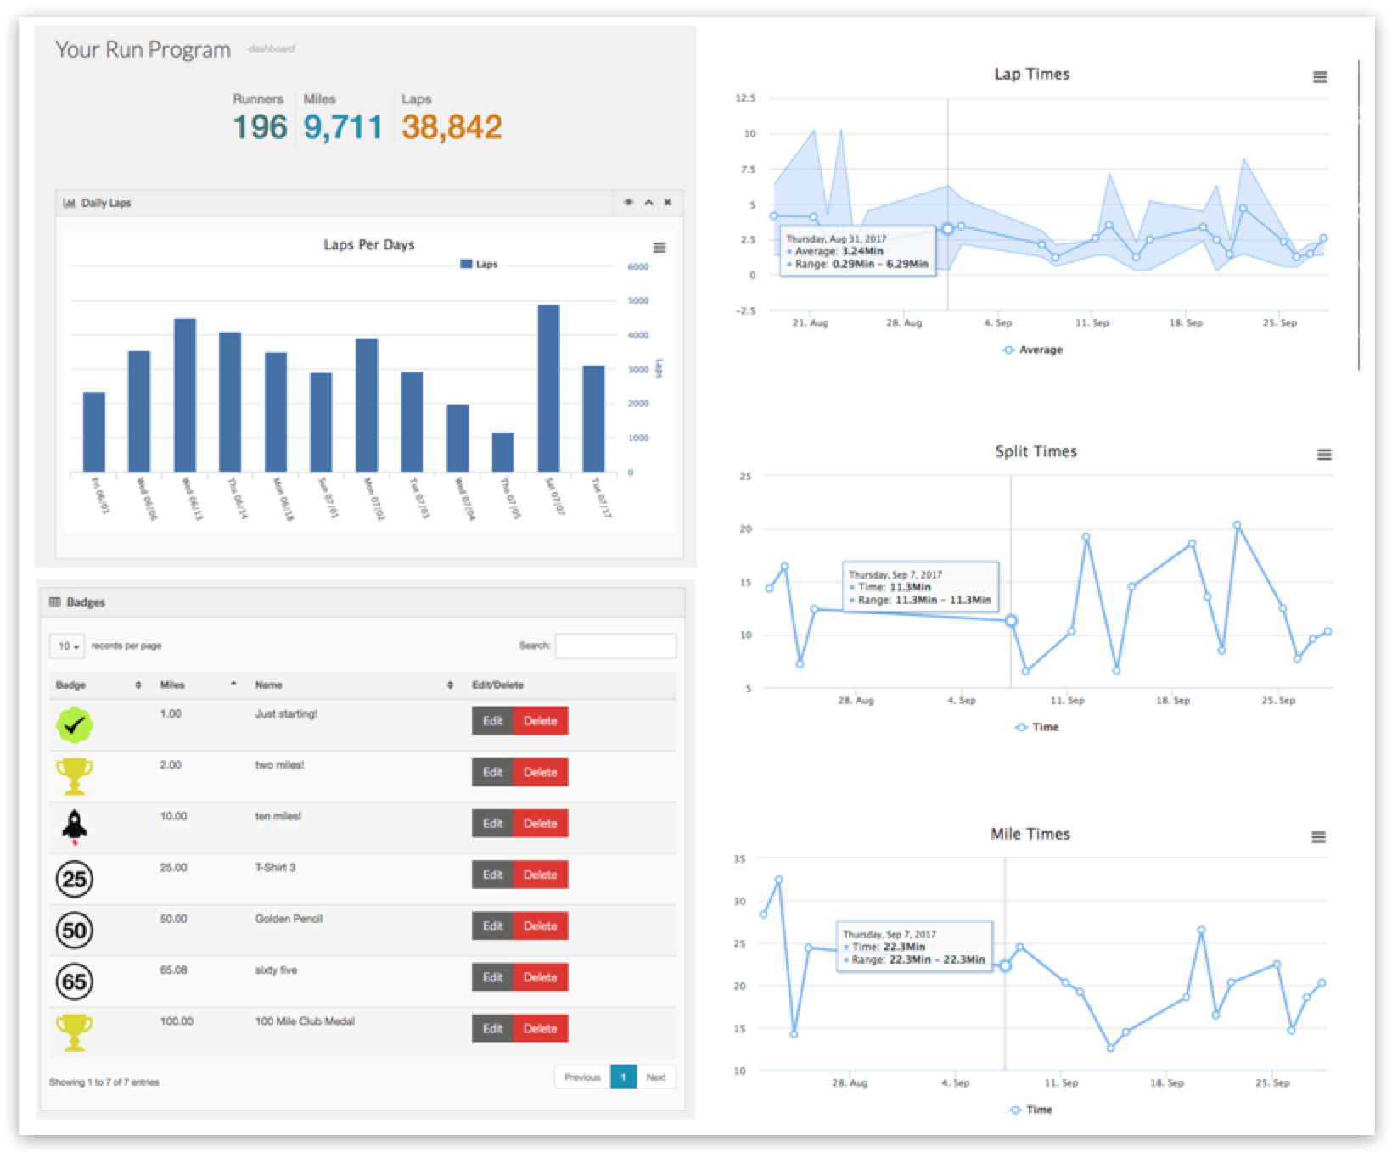Click the Miles total 9,711
1392x1152 pixels.
click(x=343, y=127)
